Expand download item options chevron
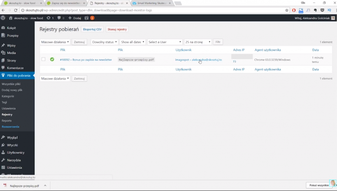The image size is (337, 191). [x=45, y=186]
